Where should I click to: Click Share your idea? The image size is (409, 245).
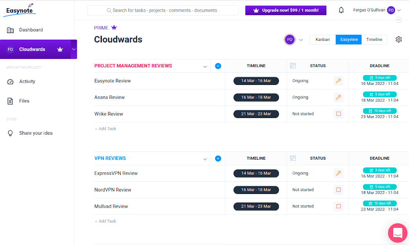30,133
